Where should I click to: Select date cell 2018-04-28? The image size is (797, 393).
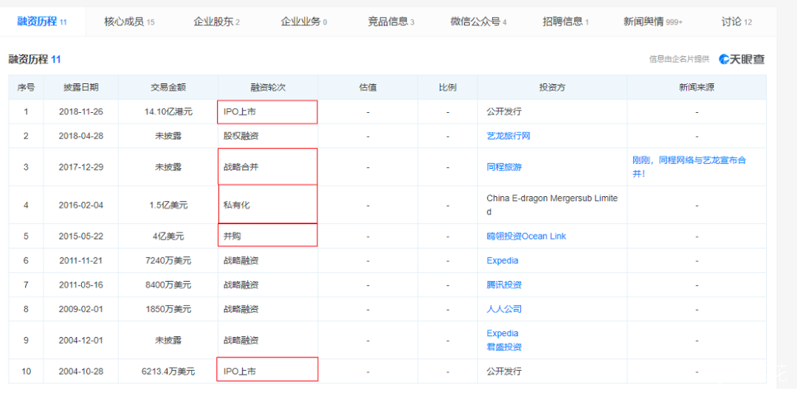pyautogui.click(x=81, y=136)
